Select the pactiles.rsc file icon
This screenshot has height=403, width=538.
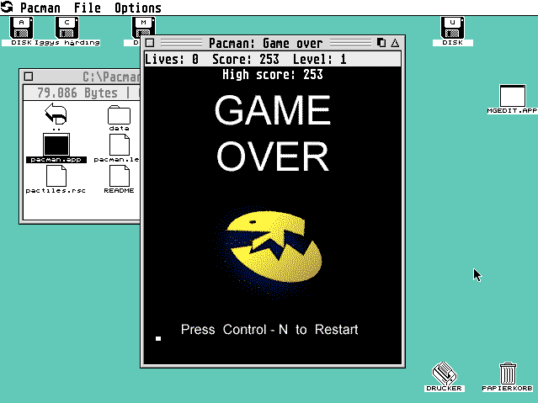click(x=56, y=176)
